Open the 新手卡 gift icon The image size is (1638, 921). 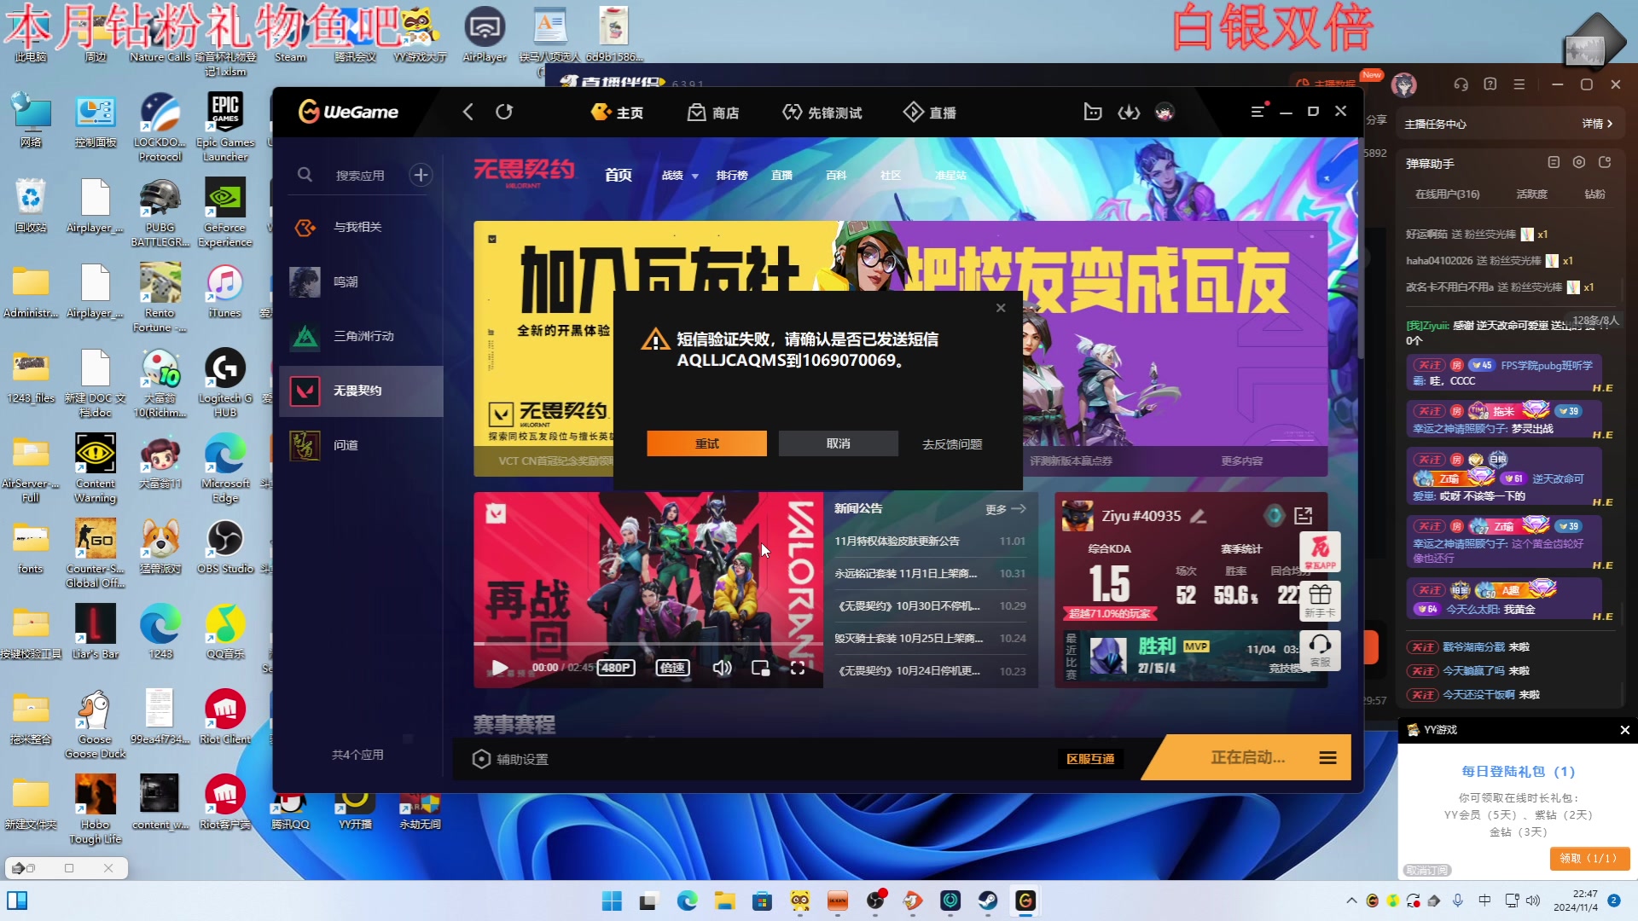1320,601
